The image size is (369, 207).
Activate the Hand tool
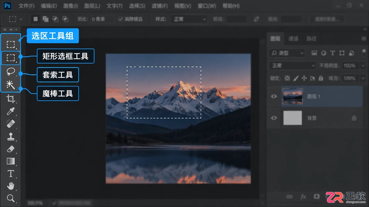coord(11,186)
